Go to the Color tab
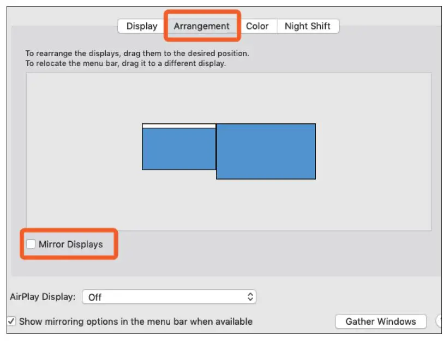This screenshot has width=443, height=346. 257,26
